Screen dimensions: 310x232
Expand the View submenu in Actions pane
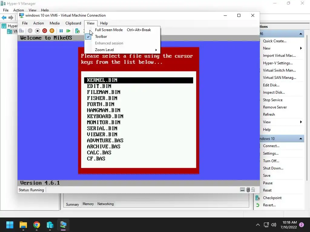(301, 122)
